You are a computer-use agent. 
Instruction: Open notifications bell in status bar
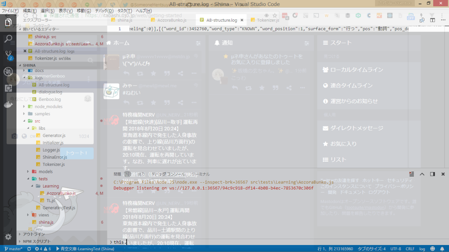click(442, 249)
